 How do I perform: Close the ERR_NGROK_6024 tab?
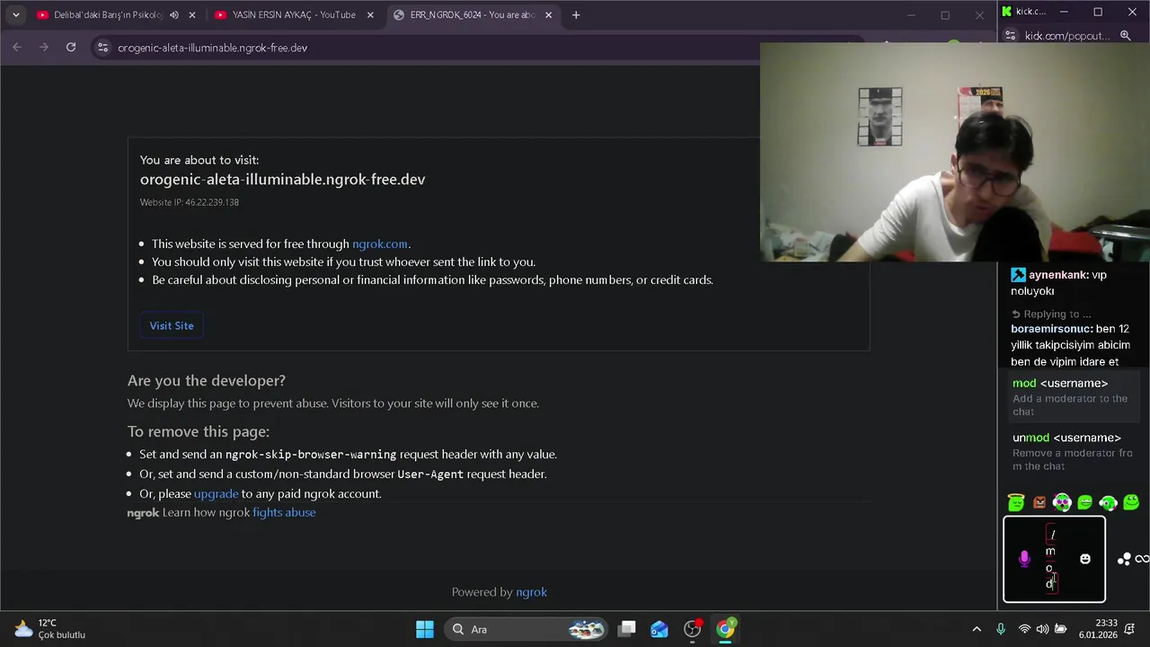point(548,14)
